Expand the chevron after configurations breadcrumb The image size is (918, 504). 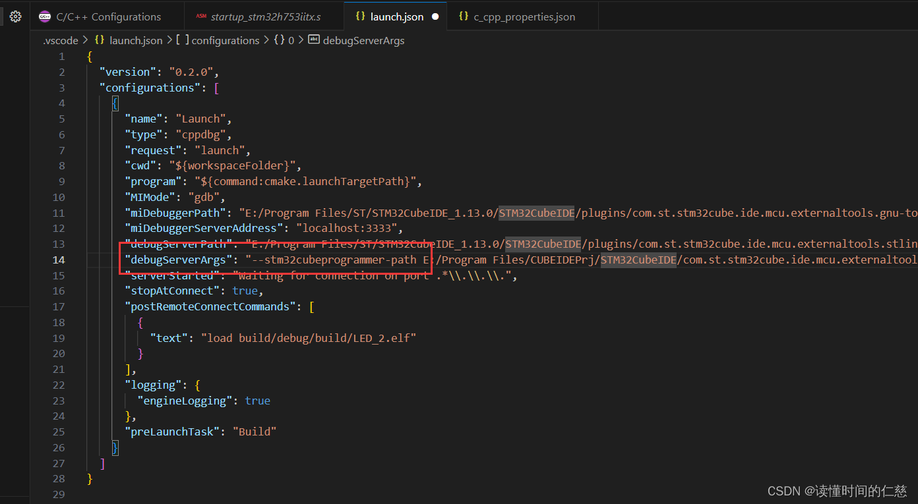(x=266, y=40)
